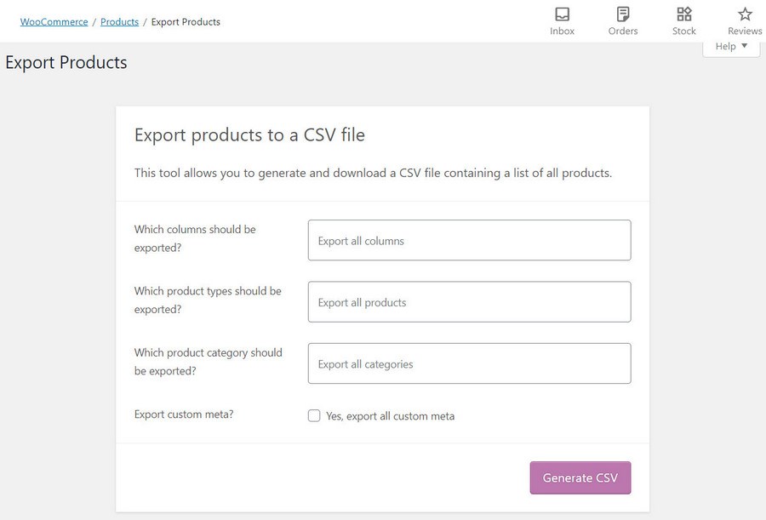Open the Reviews star icon
This screenshot has height=520, width=766.
coord(745,14)
